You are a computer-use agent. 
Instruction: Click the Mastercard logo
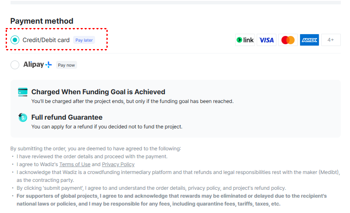pyautogui.click(x=288, y=40)
